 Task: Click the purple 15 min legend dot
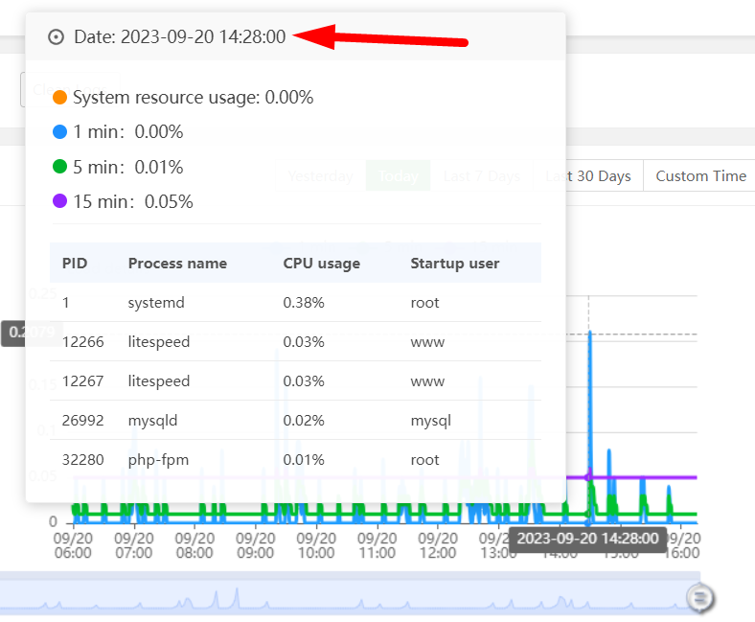click(x=59, y=201)
